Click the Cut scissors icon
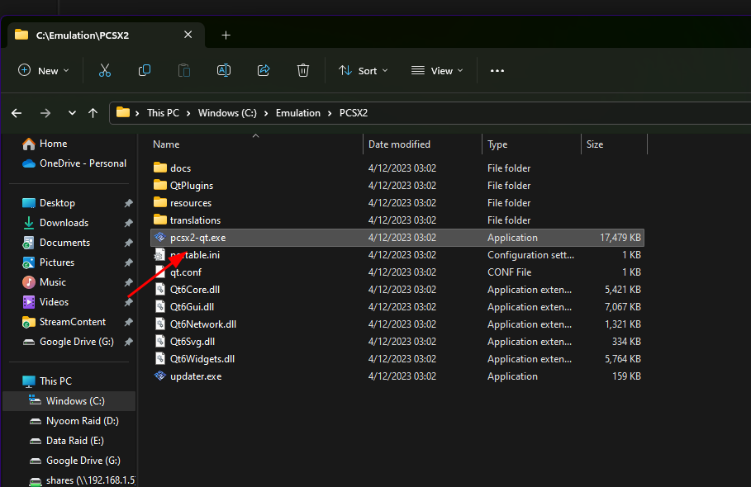 coord(104,71)
